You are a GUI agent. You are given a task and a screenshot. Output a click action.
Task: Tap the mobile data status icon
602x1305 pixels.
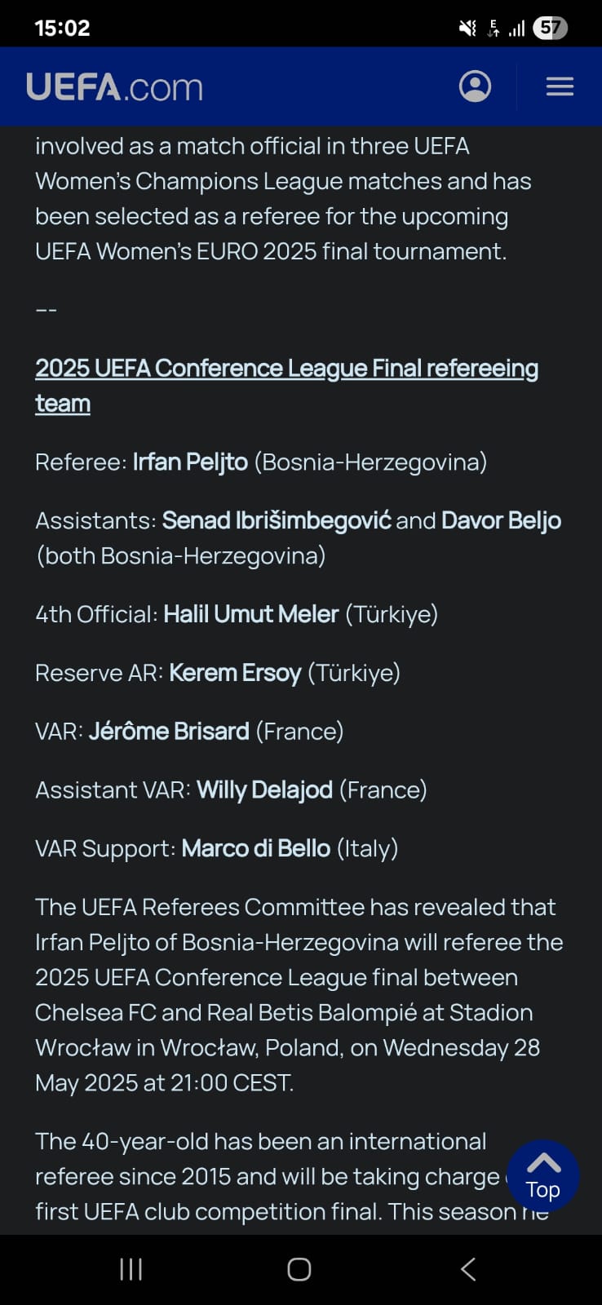493,29
